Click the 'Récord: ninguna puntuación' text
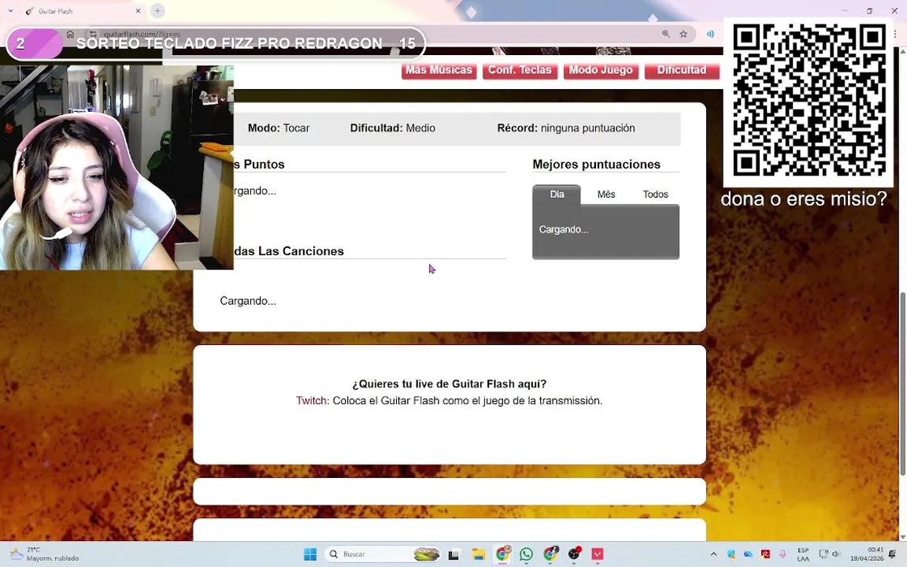Image resolution: width=907 pixels, height=567 pixels. click(566, 128)
